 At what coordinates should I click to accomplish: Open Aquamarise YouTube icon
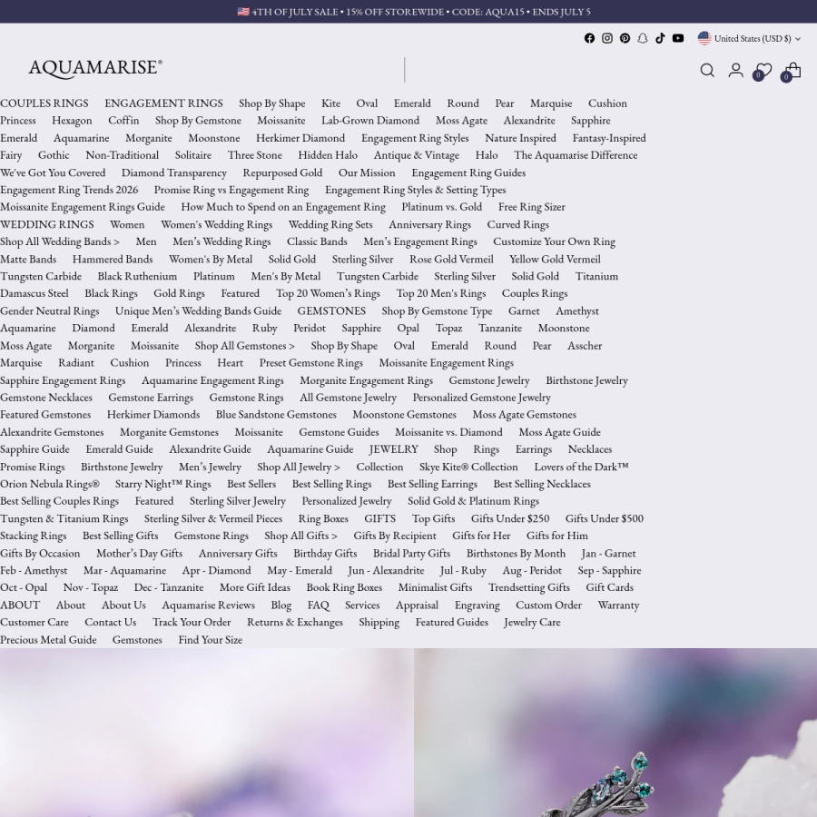pyautogui.click(x=678, y=38)
